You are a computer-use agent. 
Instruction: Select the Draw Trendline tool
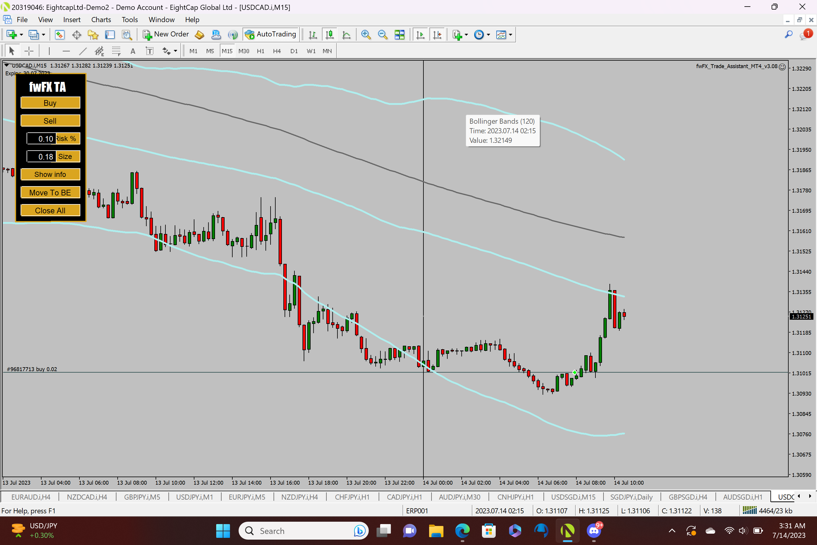pos(83,51)
